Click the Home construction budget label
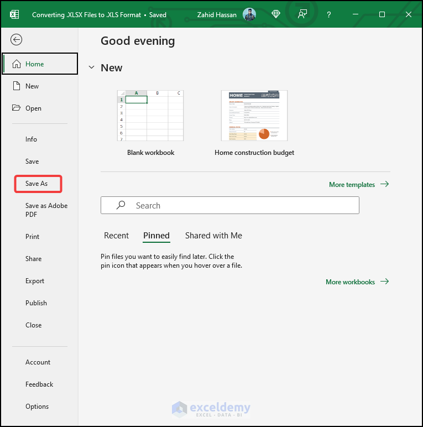423x427 pixels. (254, 153)
